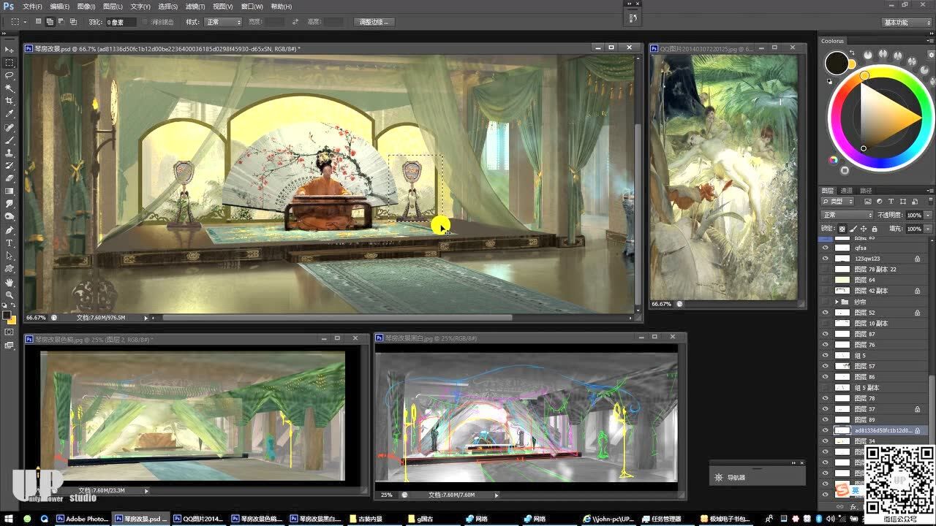
Task: Select the Clone Stamp tool
Action: coord(10,153)
